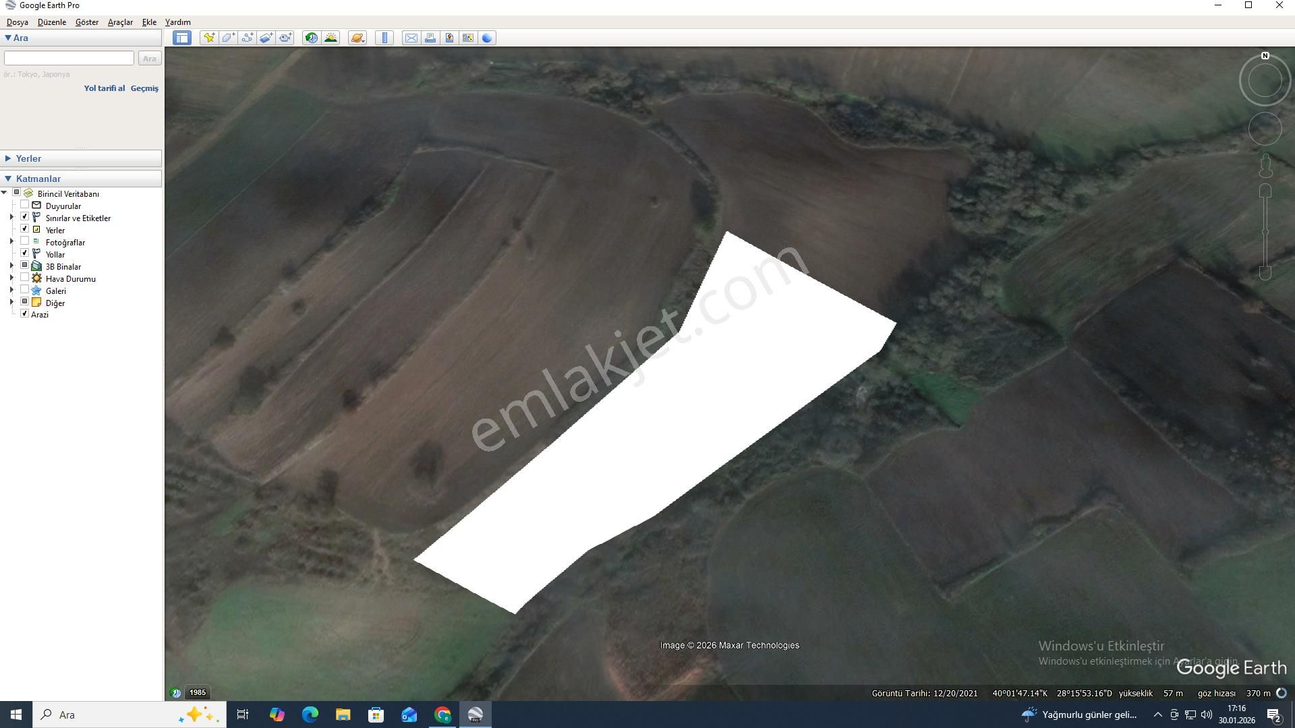Open the planet switcher

pos(357,38)
